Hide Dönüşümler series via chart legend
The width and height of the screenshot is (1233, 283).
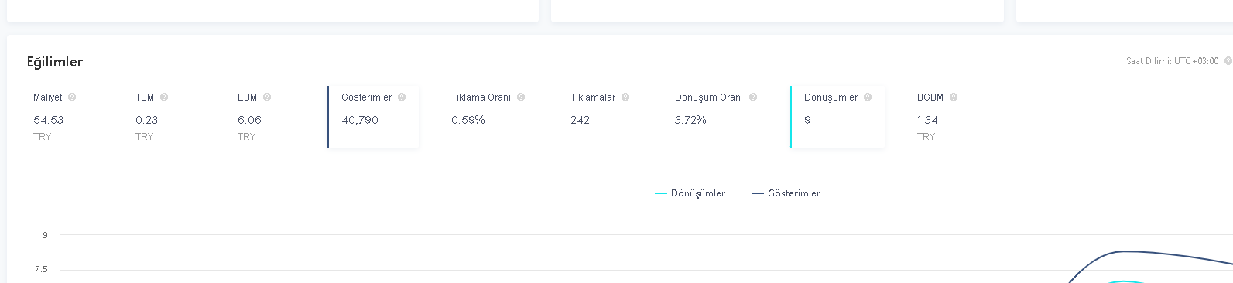(x=690, y=193)
